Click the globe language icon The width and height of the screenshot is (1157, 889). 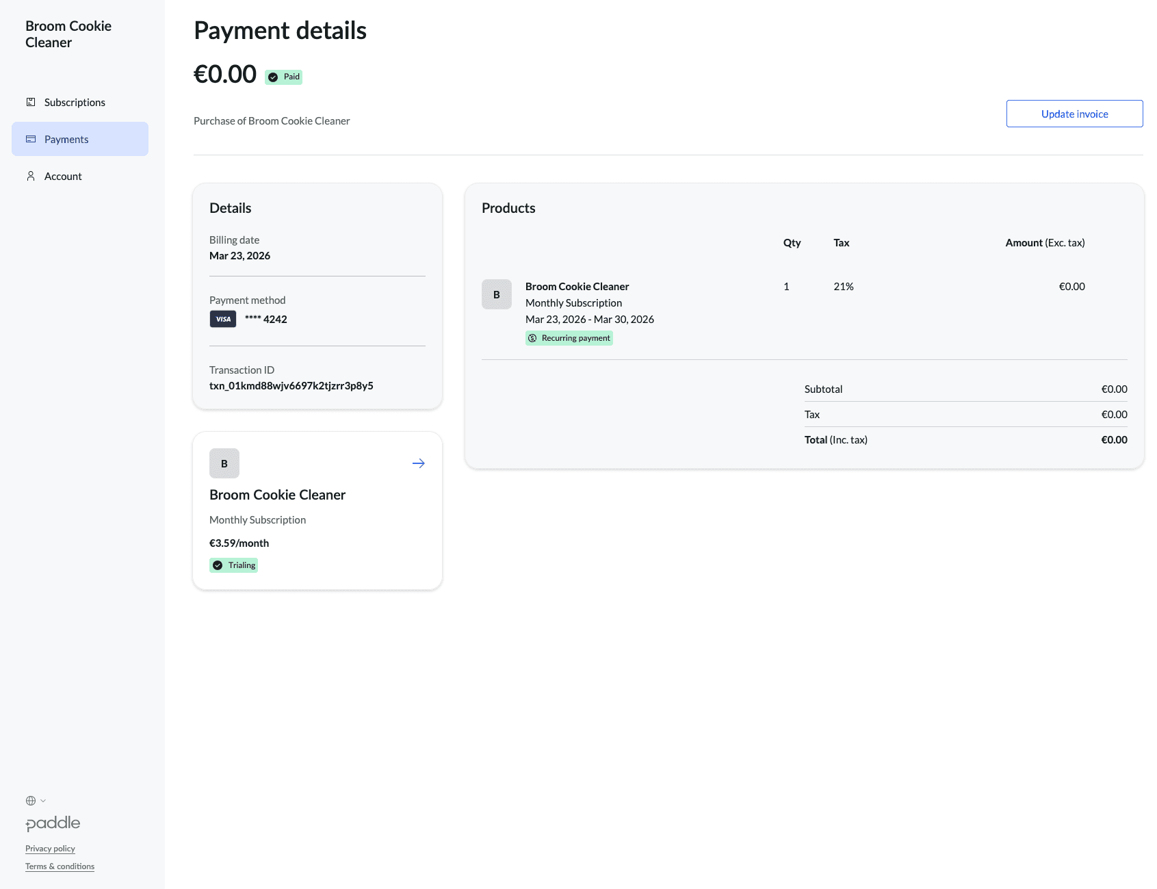[31, 800]
